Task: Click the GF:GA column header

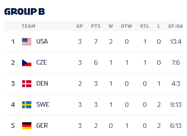Action: (x=176, y=26)
